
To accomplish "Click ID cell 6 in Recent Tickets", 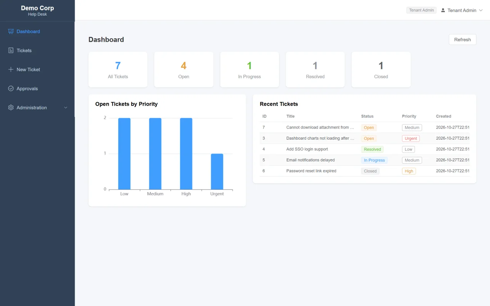I will tap(264, 171).
